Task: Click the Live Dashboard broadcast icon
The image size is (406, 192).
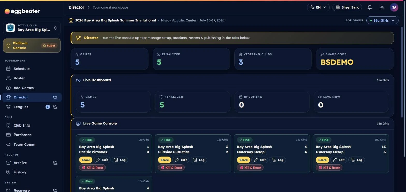Action: pyautogui.click(x=78, y=80)
